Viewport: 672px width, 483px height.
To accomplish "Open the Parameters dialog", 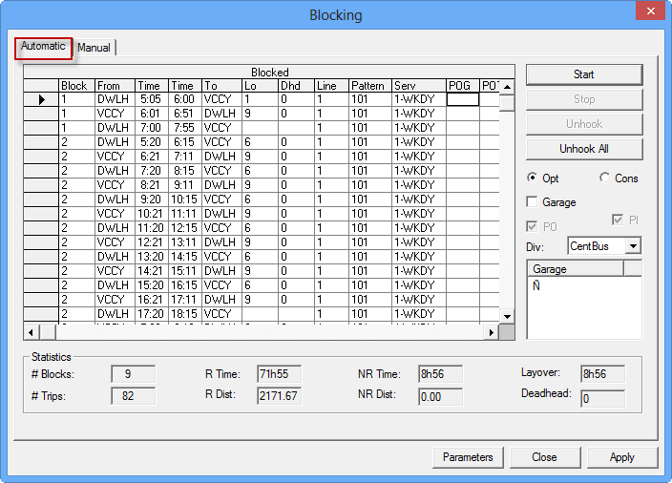I will click(468, 457).
